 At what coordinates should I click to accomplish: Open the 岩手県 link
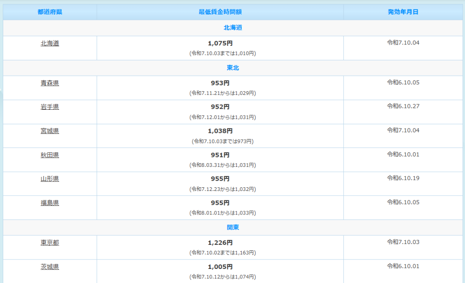point(49,107)
